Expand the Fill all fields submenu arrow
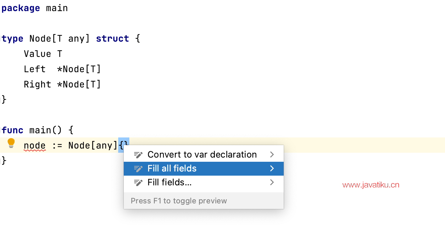 [x=272, y=169]
